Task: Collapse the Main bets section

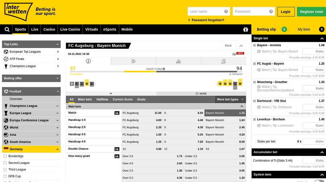Action: point(242,106)
